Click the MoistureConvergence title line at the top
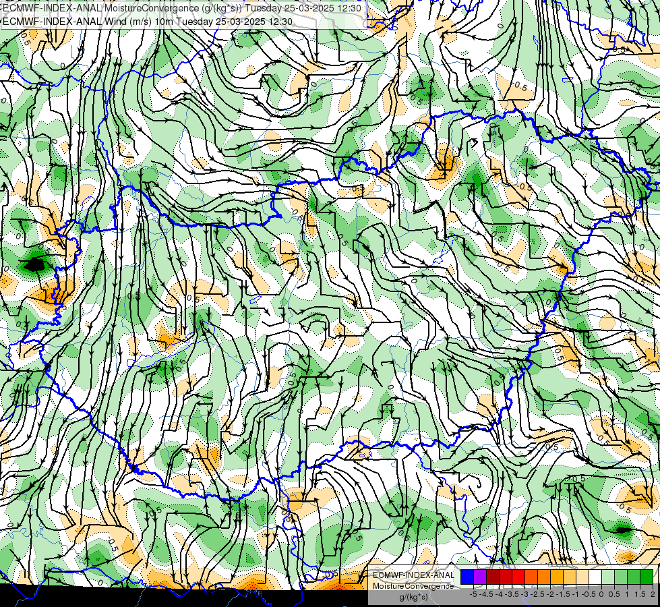This screenshot has width=660, height=607. (181, 8)
